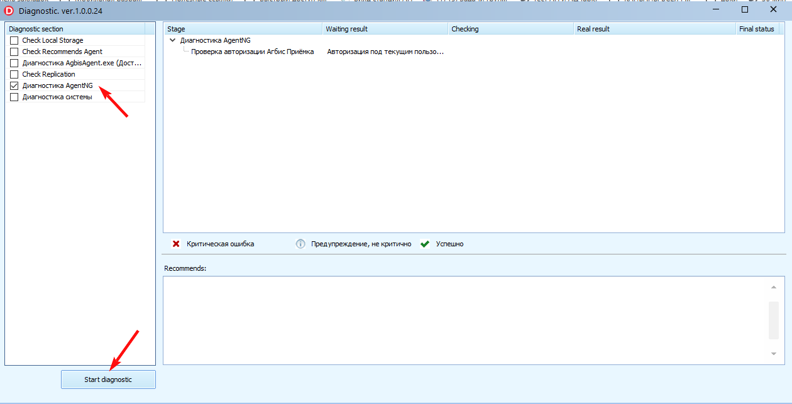792x404 pixels.
Task: Click the Waiting result column header
Action: click(x=385, y=29)
